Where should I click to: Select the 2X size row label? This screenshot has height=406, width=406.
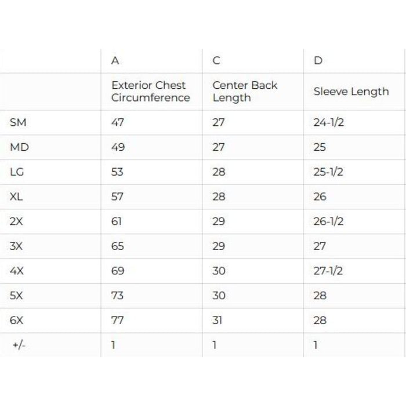coord(17,222)
